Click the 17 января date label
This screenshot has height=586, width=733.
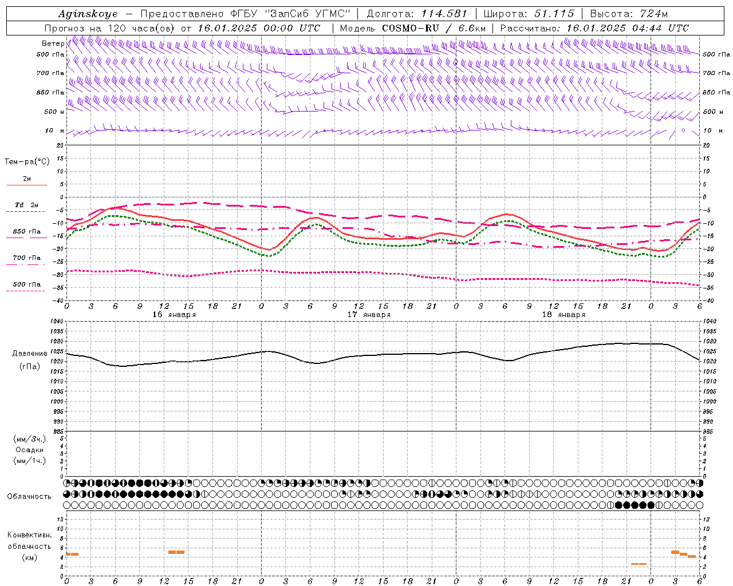pyautogui.click(x=369, y=315)
